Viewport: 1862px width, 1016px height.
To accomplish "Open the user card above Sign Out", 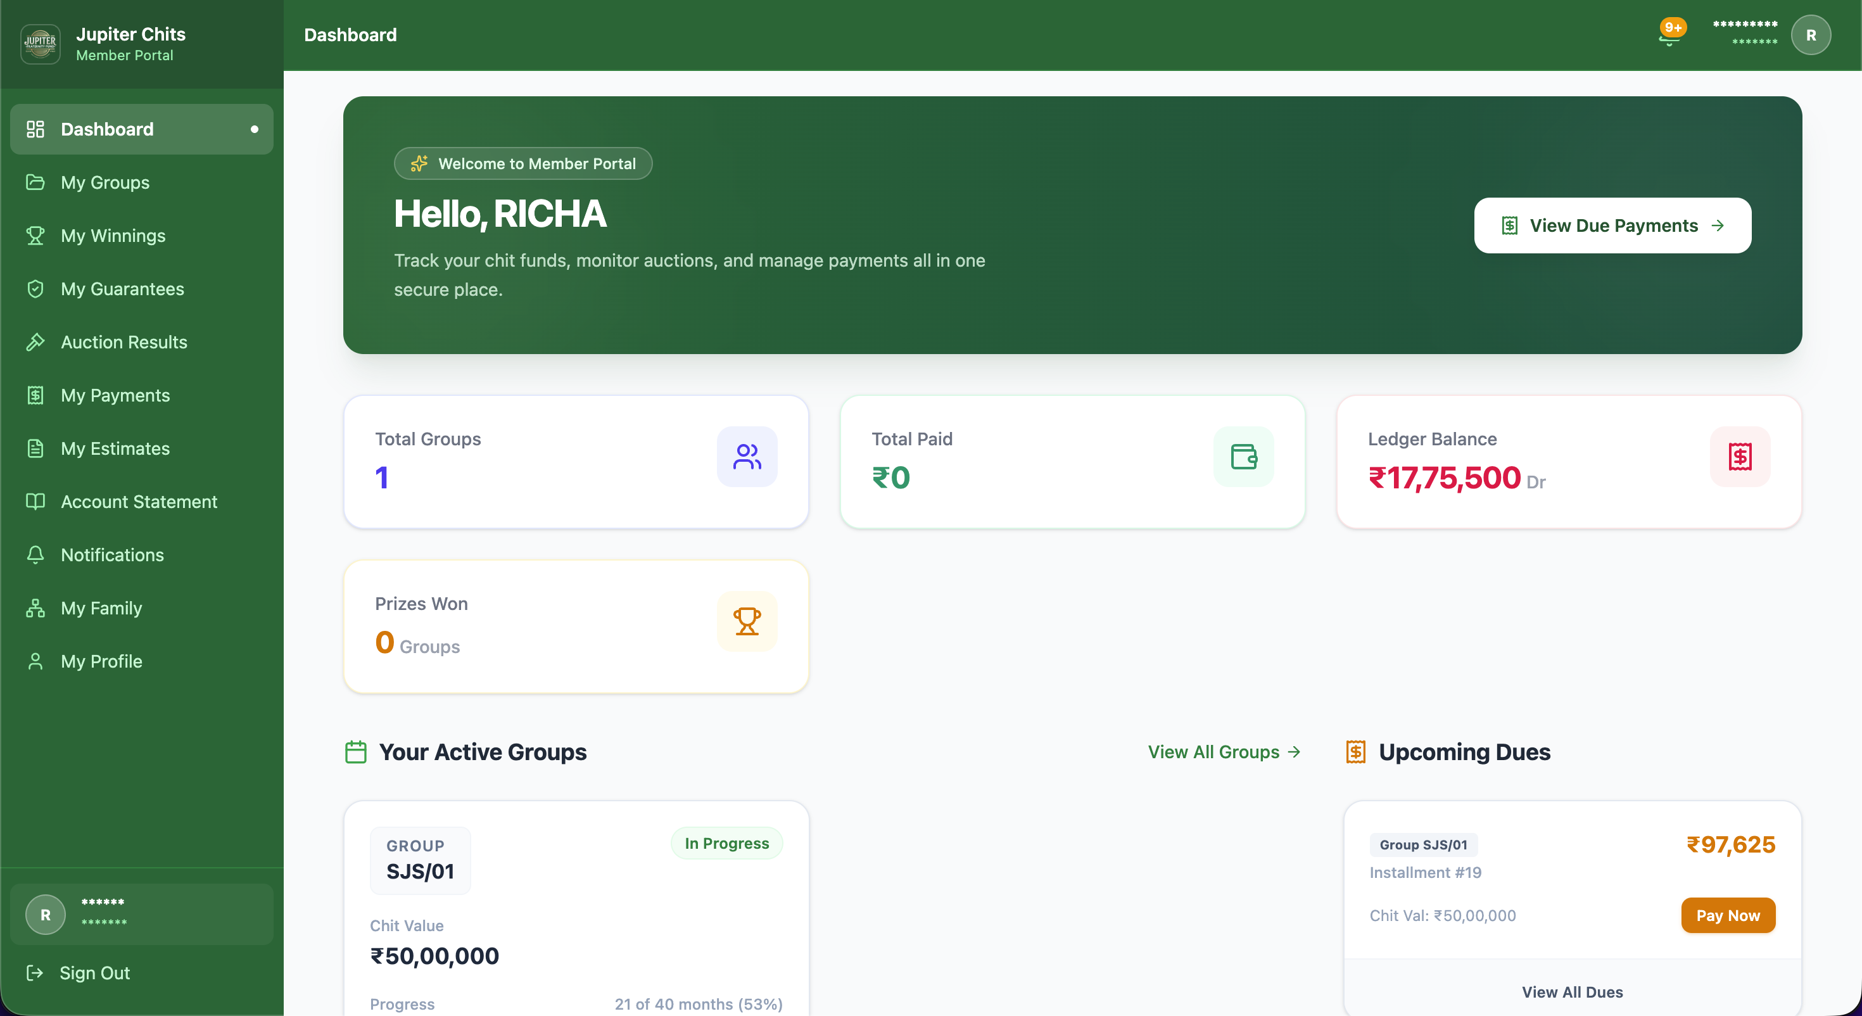I will coord(142,913).
